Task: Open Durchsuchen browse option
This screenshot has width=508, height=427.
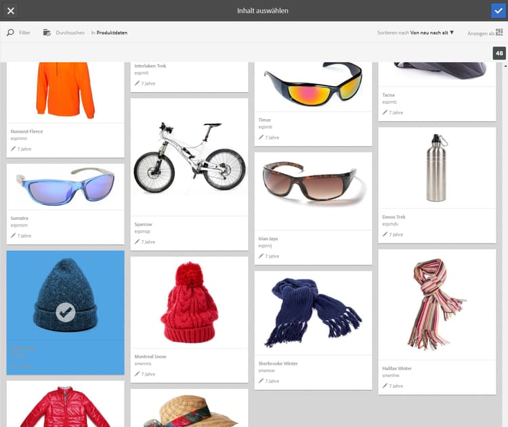Action: pyautogui.click(x=70, y=32)
